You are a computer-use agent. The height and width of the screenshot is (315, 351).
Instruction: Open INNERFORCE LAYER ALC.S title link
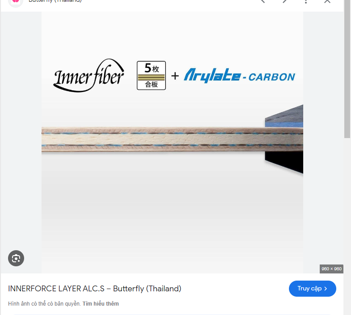point(95,289)
